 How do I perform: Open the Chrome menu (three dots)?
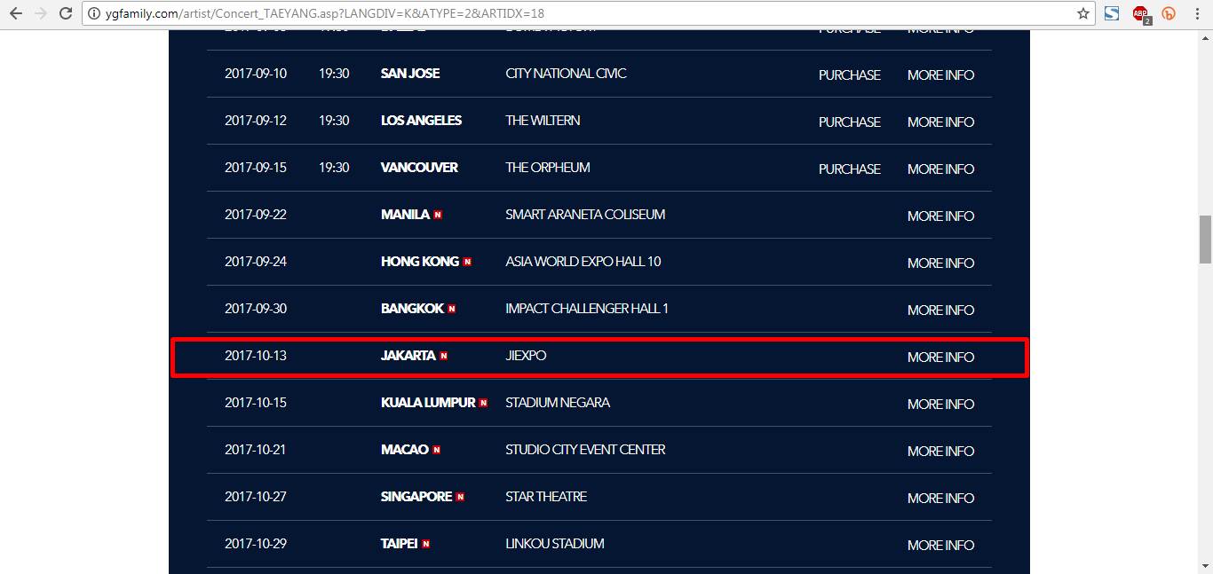tap(1196, 13)
